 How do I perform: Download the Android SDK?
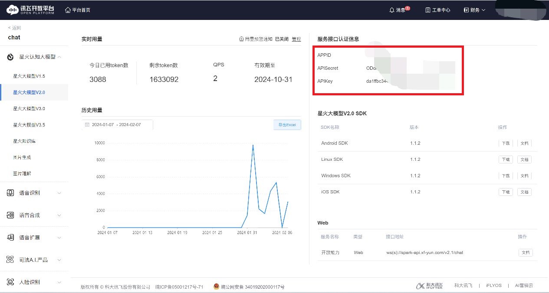(x=506, y=143)
